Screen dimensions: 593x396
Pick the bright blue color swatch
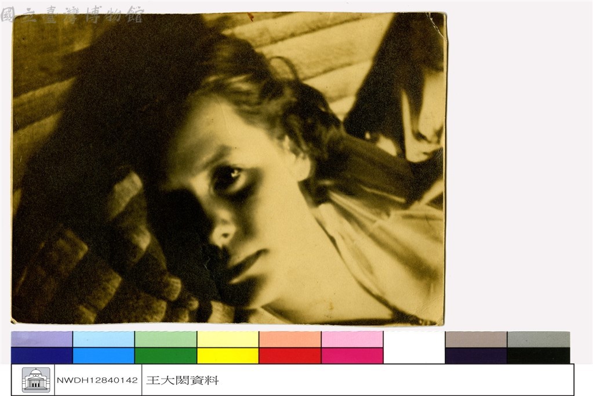tap(103, 355)
